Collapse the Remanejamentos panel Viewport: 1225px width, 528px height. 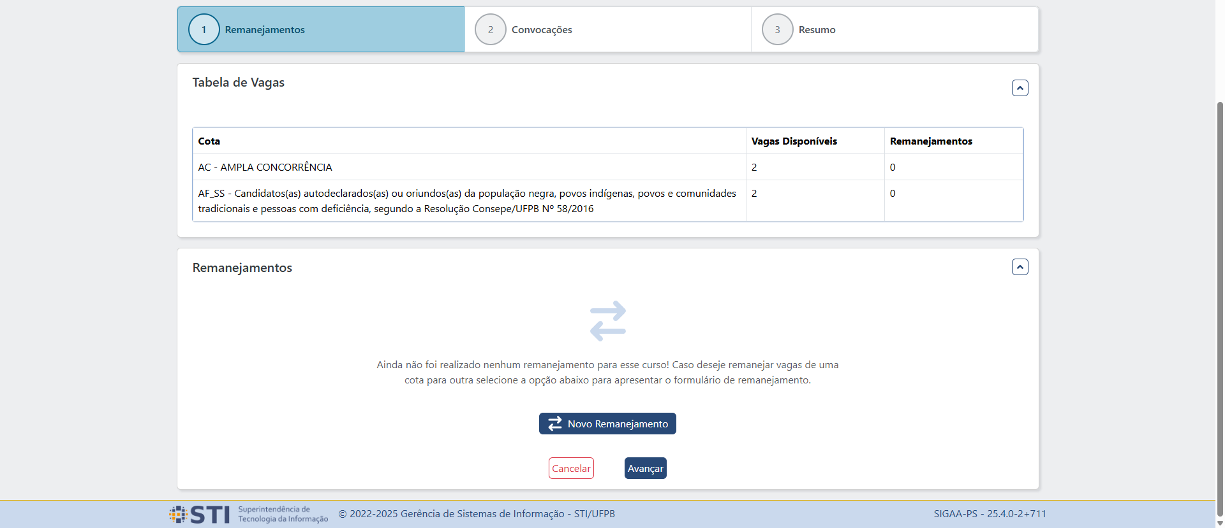pos(1020,267)
